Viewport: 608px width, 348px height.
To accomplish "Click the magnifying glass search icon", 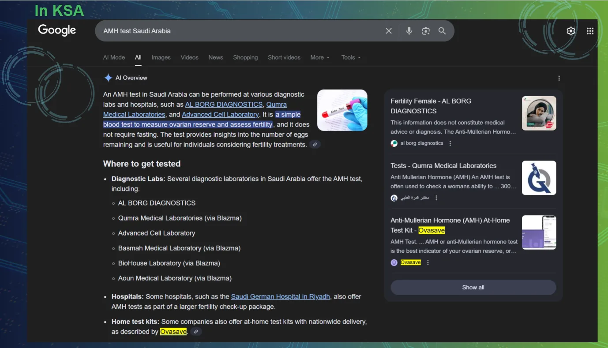I will pyautogui.click(x=442, y=31).
